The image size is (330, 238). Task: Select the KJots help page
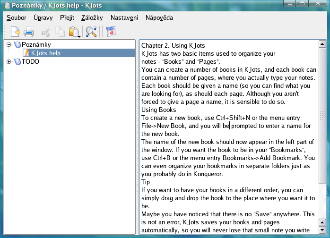pyautogui.click(x=78, y=53)
